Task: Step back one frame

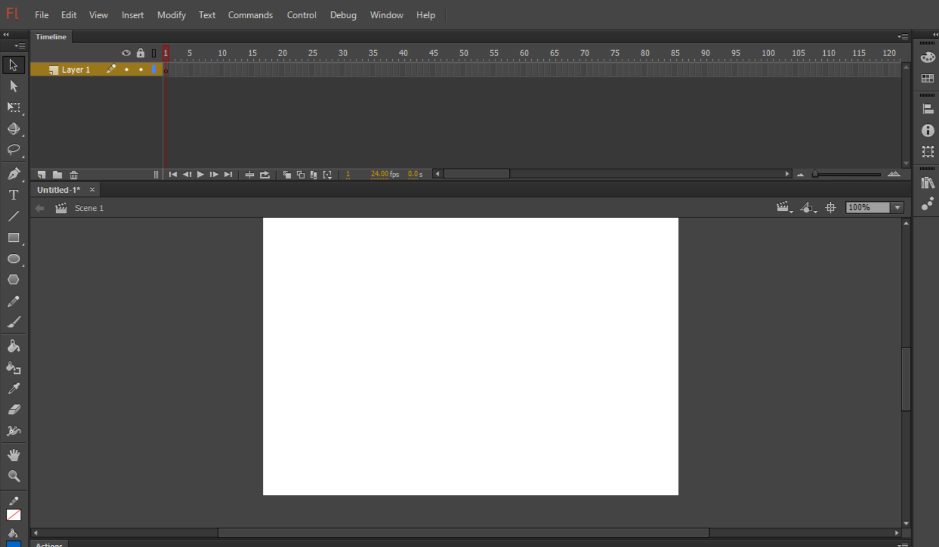Action: tap(187, 175)
